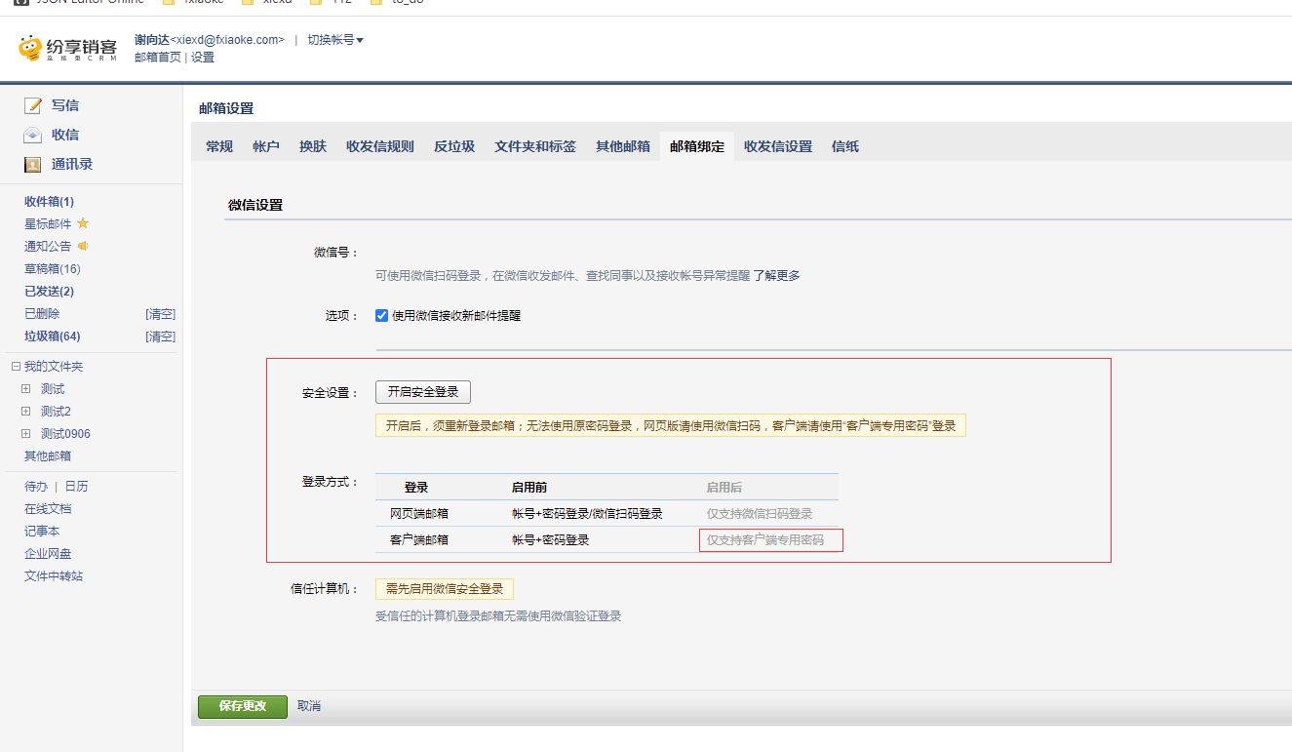This screenshot has width=1292, height=752.
Task: Click the 开启安全登录 button
Action: 423,392
